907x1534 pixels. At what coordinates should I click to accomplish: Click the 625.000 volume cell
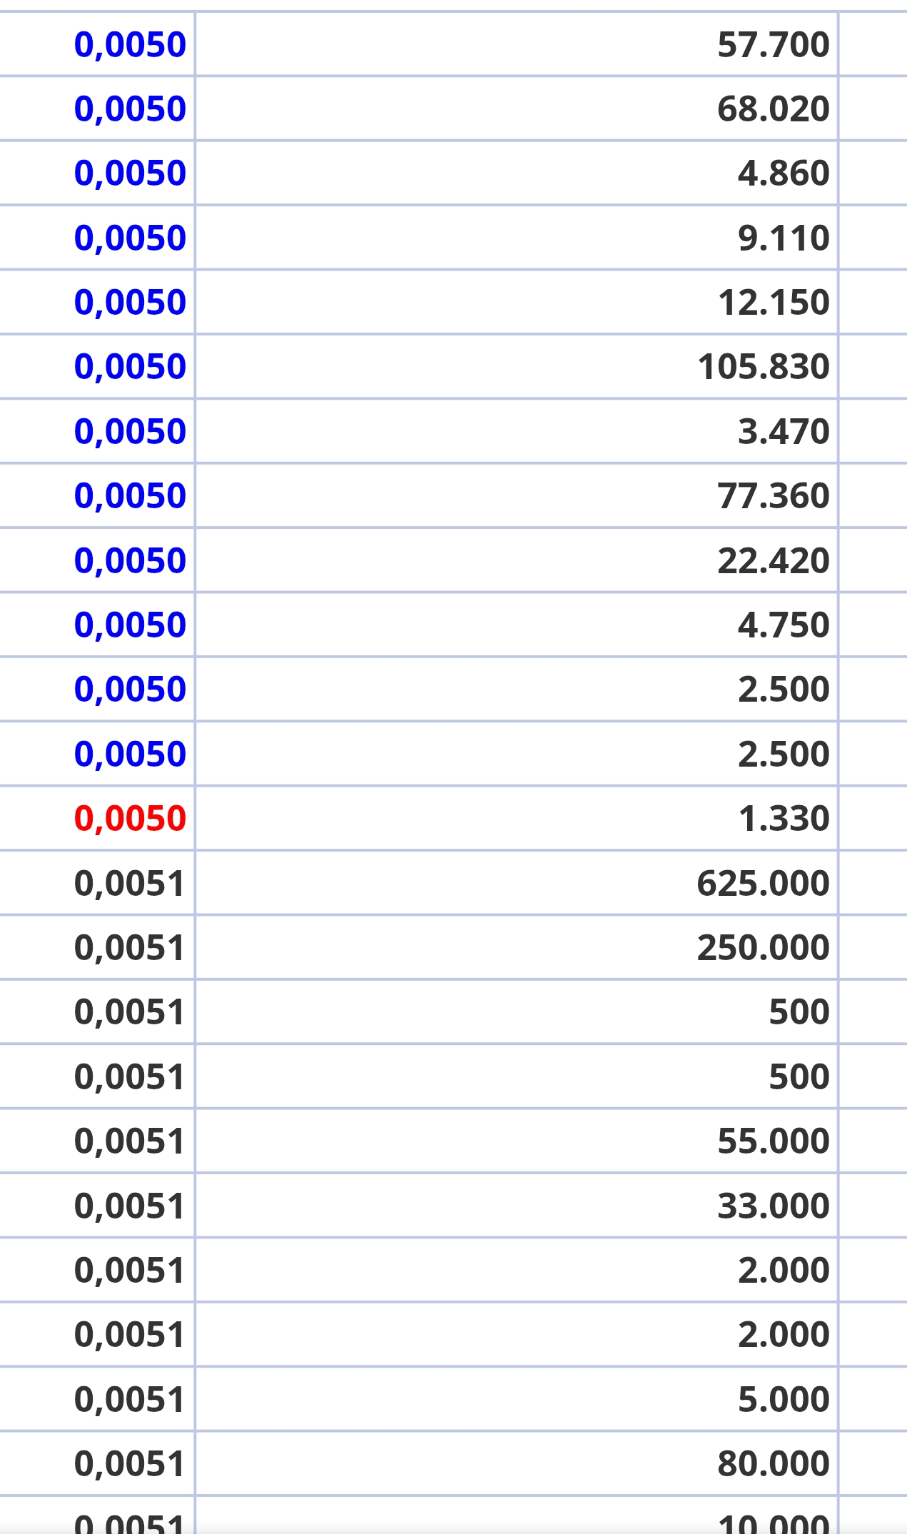[763, 883]
